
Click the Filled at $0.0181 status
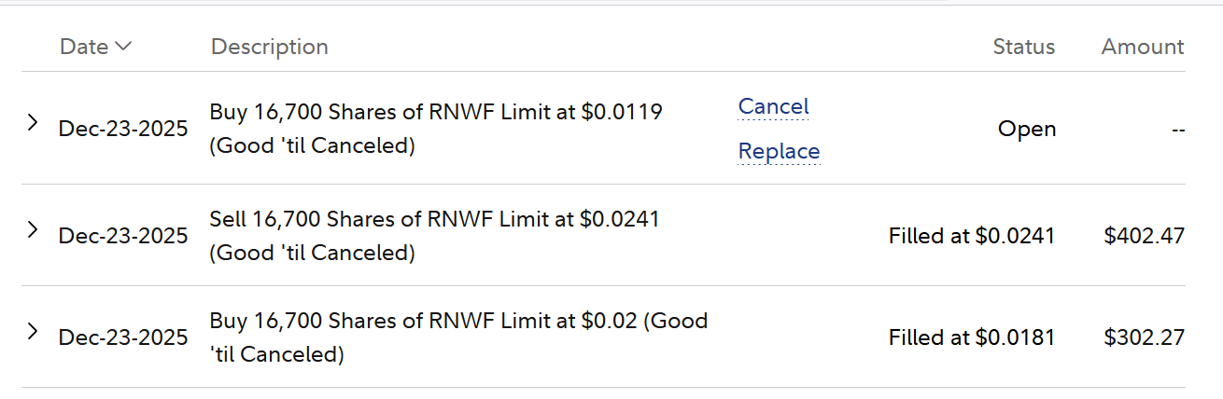point(971,337)
